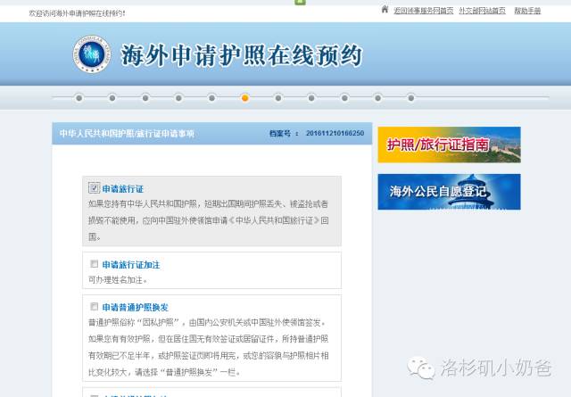Viewport: 571px width, 397px height.
Task: Select the fifth progress step dot
Action: 211,98
